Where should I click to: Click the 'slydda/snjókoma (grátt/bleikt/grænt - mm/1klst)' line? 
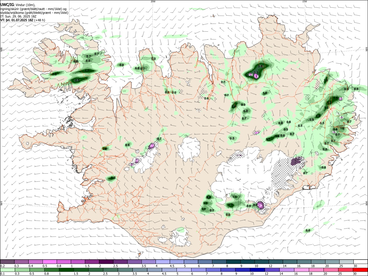pos(34,12)
